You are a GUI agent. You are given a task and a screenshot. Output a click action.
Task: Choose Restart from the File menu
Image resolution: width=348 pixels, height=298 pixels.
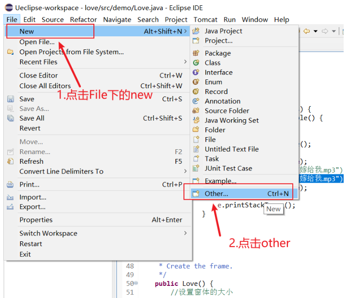pyautogui.click(x=98, y=244)
